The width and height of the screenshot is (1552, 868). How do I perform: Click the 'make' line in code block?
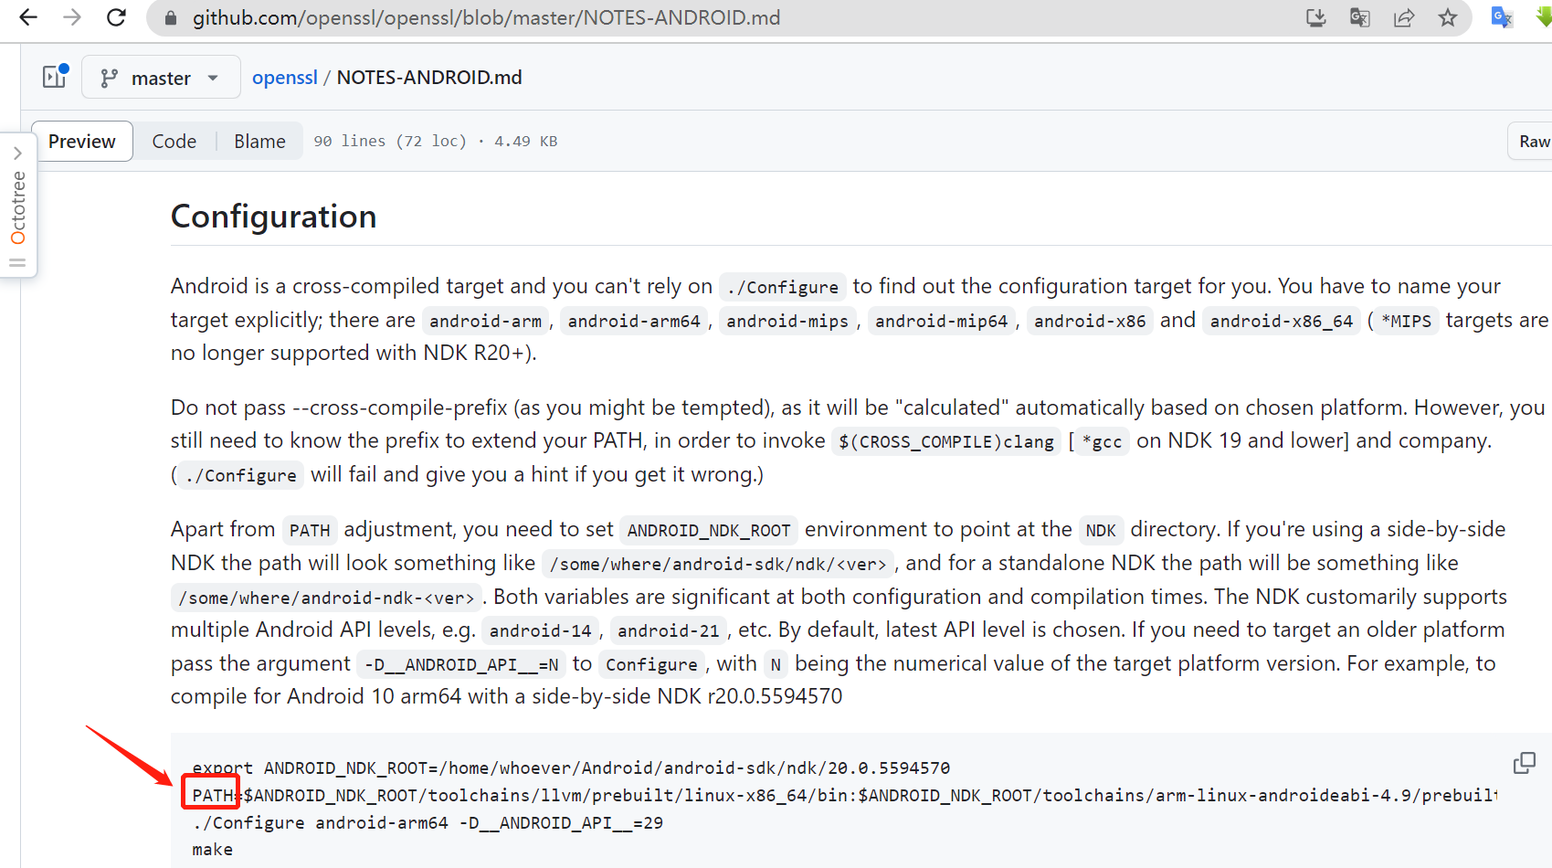(213, 850)
